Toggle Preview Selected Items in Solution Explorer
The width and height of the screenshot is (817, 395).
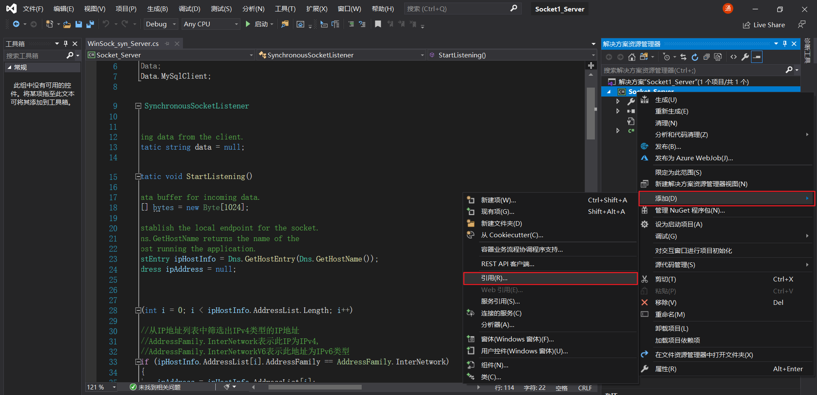757,57
